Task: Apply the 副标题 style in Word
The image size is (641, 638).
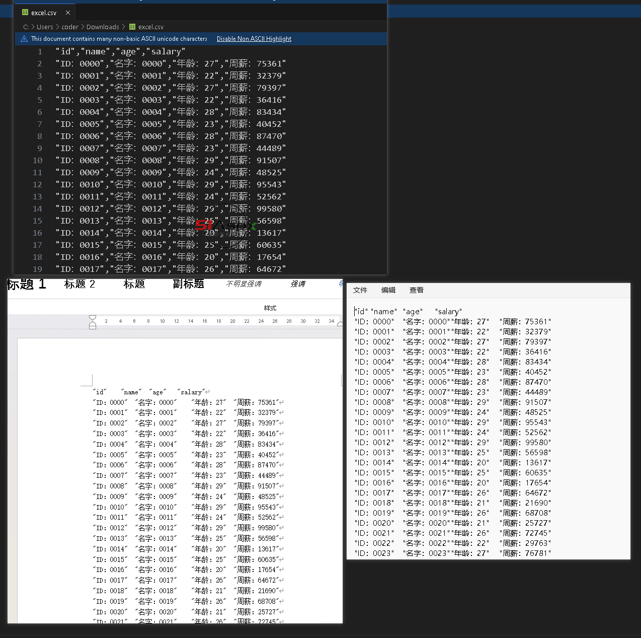Action: 188,284
